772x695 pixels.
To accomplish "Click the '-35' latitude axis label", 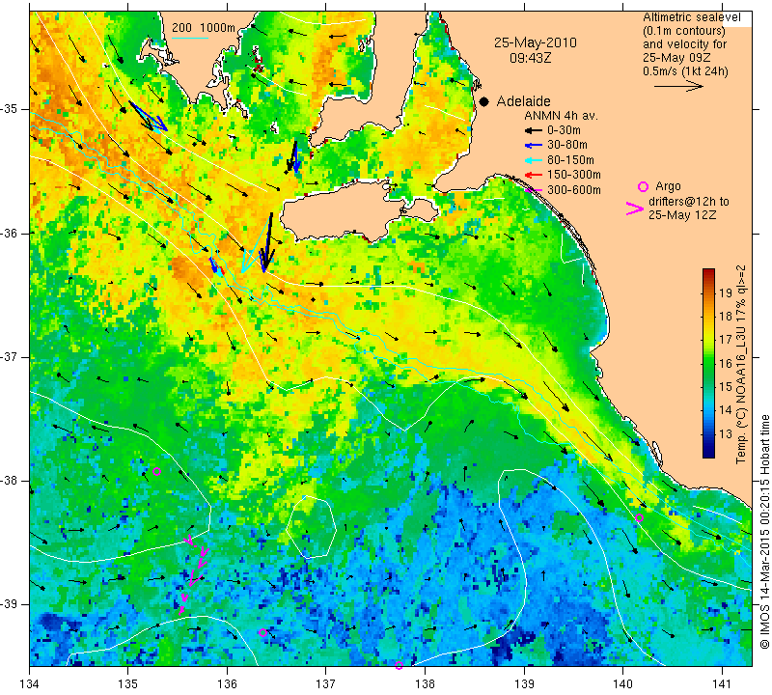I will click(11, 109).
